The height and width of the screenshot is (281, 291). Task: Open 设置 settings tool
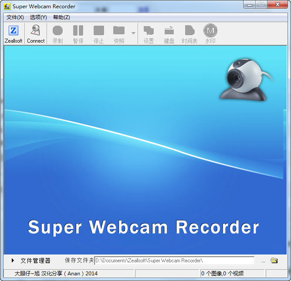point(149,34)
